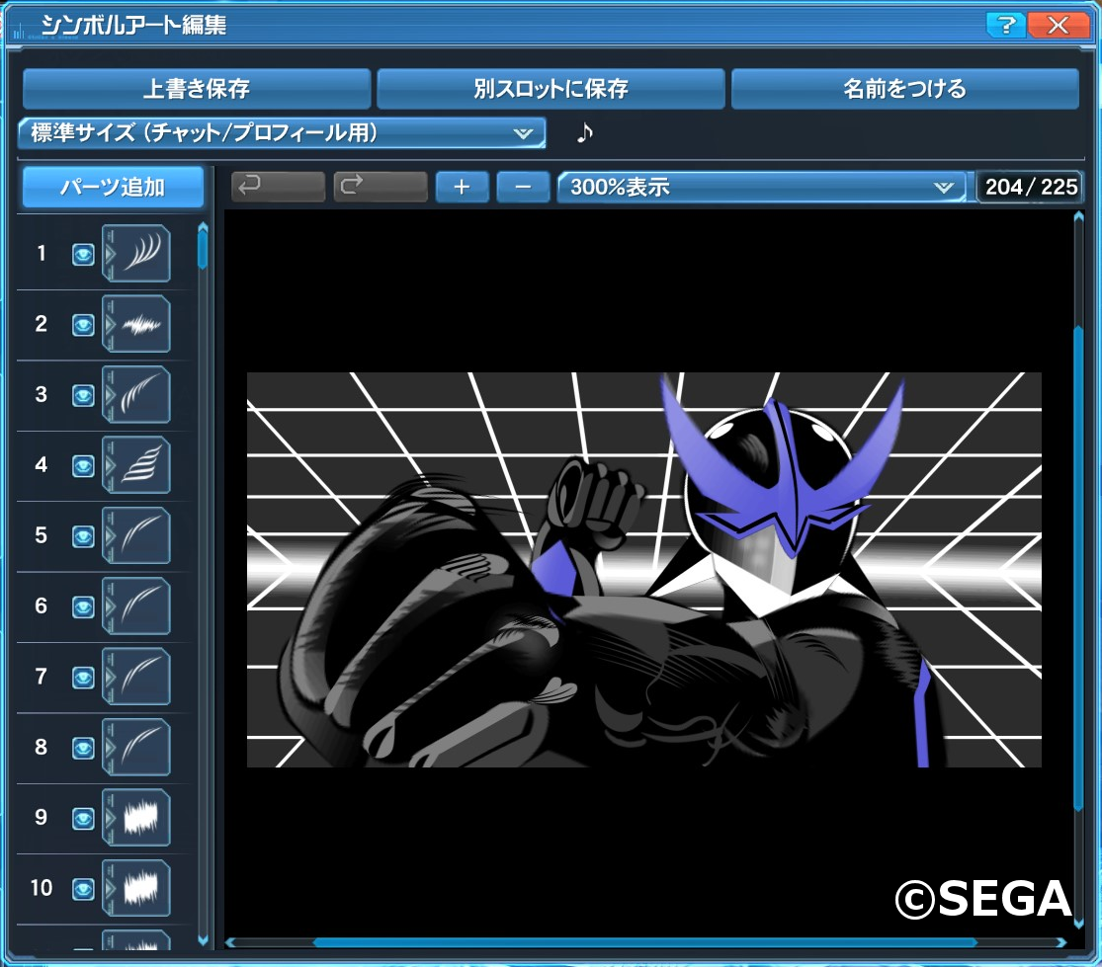
Task: Zoom in with the plus button
Action: [x=462, y=187]
